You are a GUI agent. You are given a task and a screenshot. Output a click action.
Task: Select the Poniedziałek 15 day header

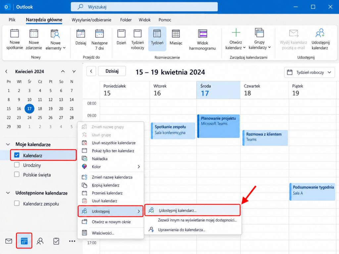125,90
